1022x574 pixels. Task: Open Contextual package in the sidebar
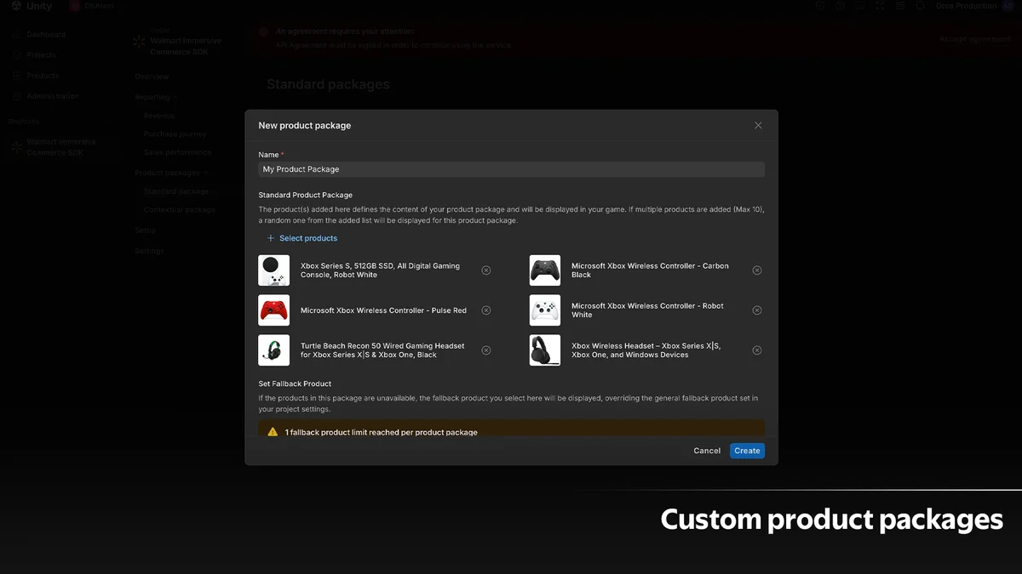[x=179, y=210]
